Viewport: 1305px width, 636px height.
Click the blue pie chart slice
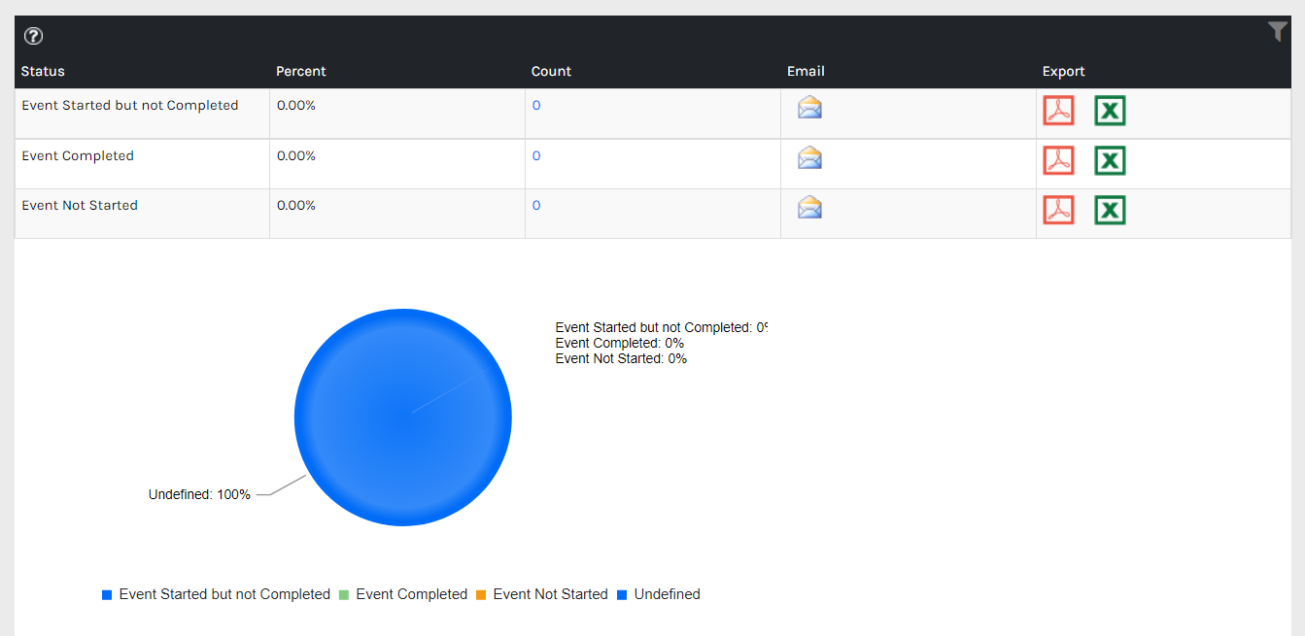pyautogui.click(x=402, y=418)
